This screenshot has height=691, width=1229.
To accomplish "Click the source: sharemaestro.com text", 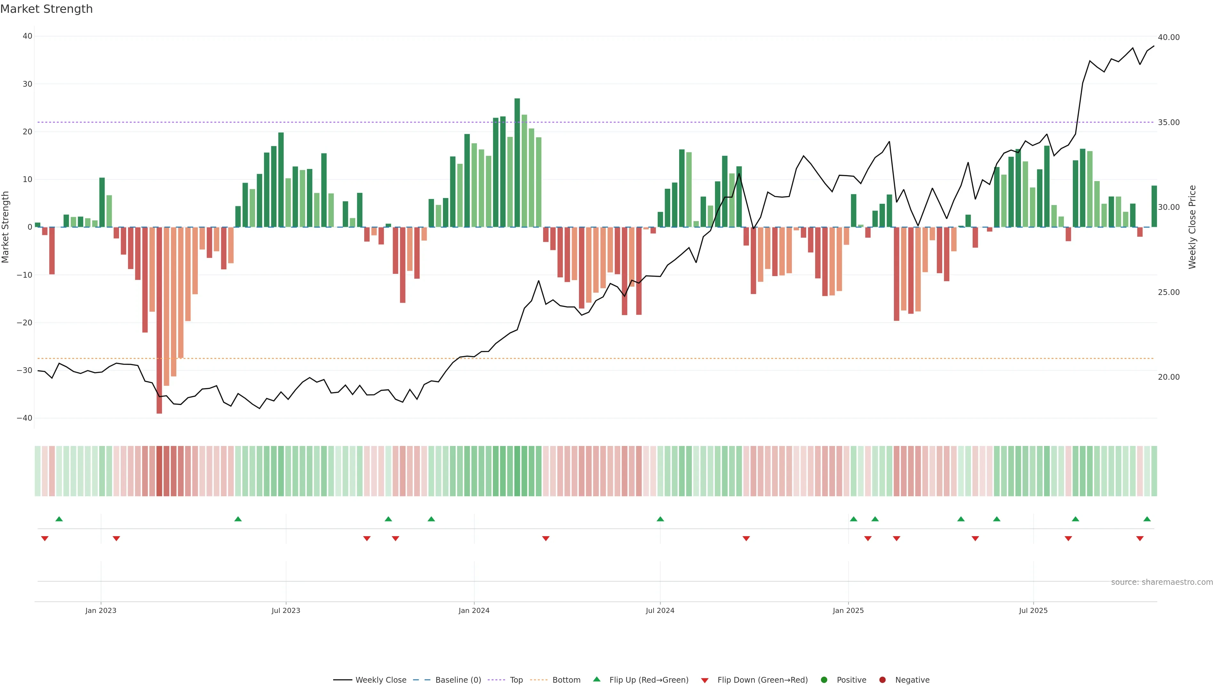I will coord(1162,582).
